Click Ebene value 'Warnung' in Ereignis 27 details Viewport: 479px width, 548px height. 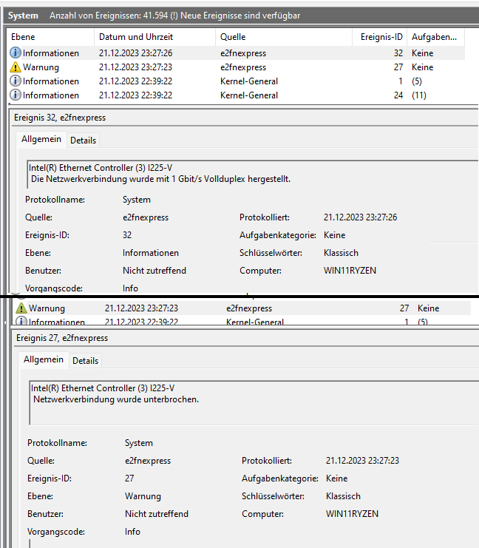[143, 496]
